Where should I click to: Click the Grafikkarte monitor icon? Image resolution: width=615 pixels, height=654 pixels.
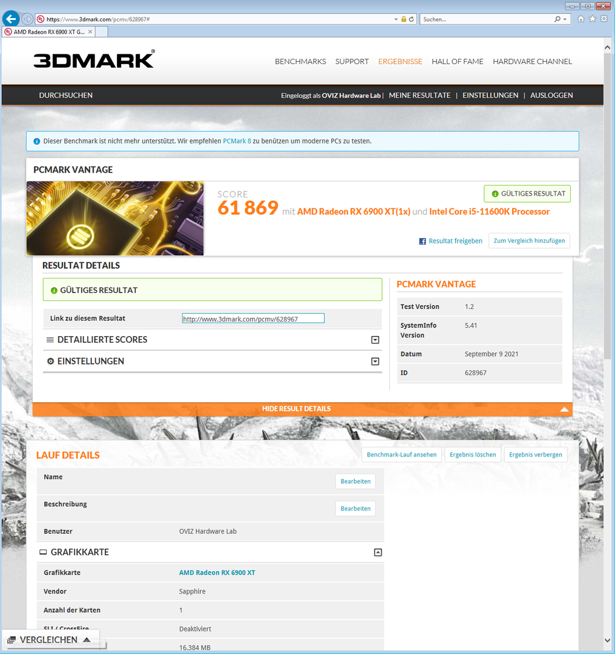pyautogui.click(x=43, y=552)
